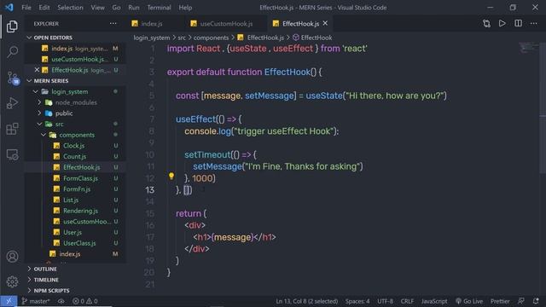Switch to the useCustomHook.js tab
The image size is (546, 307).
[x=226, y=24]
